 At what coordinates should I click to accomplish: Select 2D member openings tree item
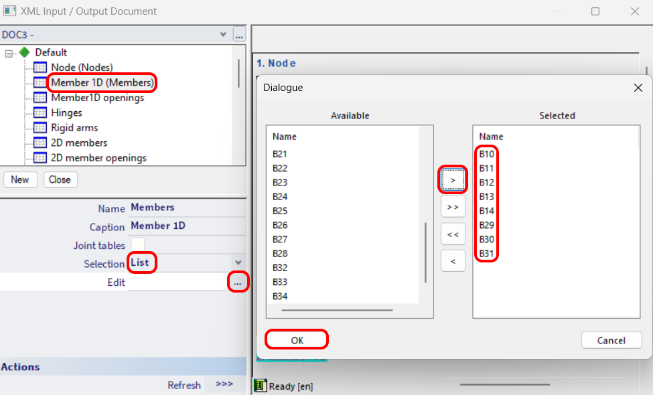pos(98,158)
